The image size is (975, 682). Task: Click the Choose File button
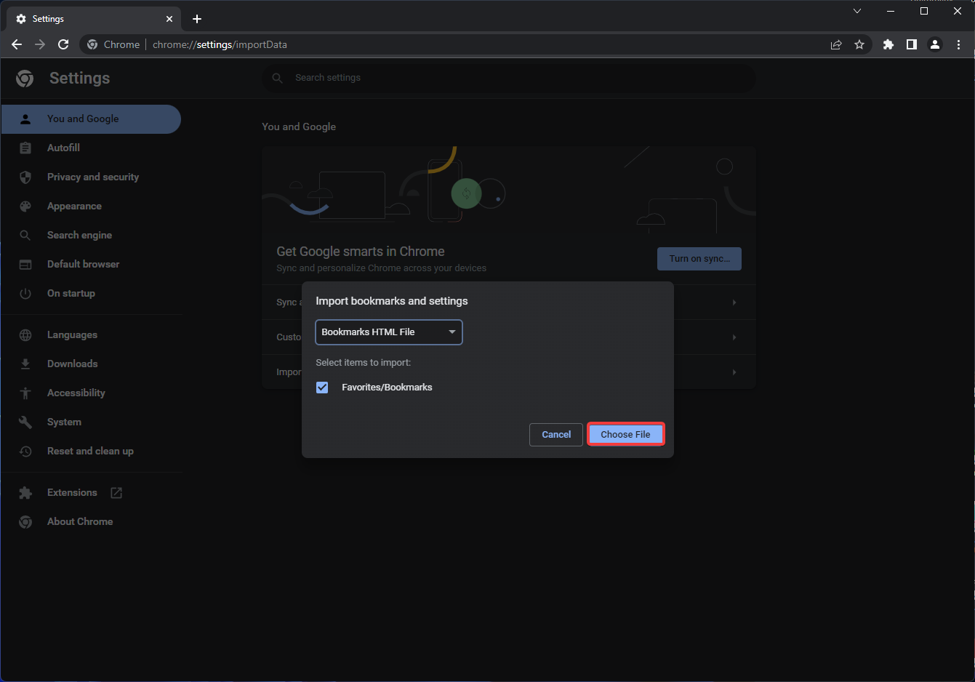coord(625,434)
